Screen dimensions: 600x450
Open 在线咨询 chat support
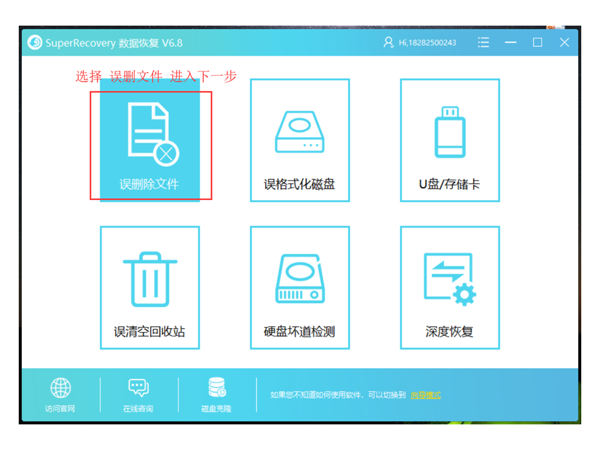click(x=138, y=394)
